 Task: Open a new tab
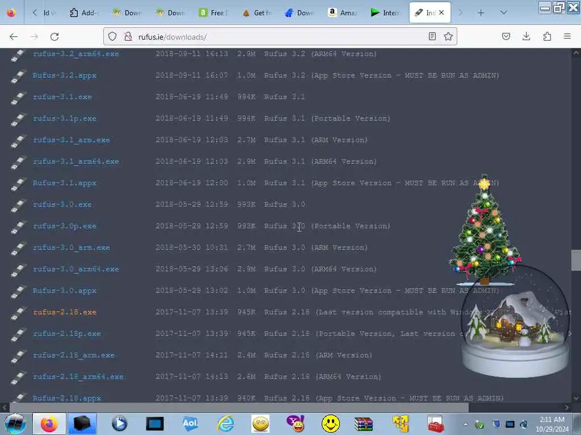(x=481, y=13)
